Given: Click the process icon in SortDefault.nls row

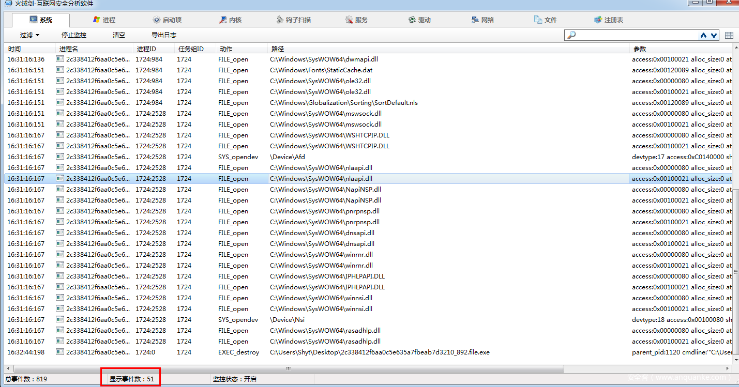Looking at the screenshot, I should pyautogui.click(x=60, y=102).
